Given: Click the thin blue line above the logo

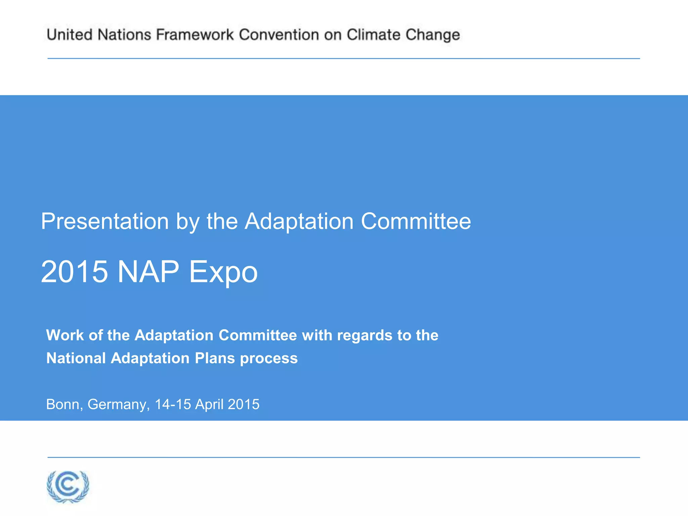Looking at the screenshot, I should tap(343, 457).
